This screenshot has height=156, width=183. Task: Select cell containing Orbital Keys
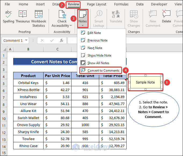click(x=28, y=83)
